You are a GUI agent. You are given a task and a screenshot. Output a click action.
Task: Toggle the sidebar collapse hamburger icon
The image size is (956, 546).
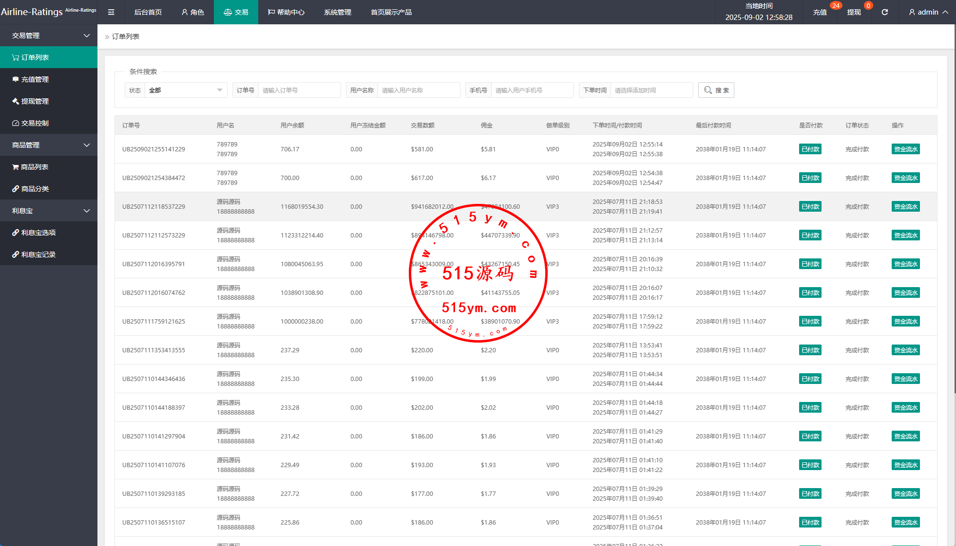111,12
